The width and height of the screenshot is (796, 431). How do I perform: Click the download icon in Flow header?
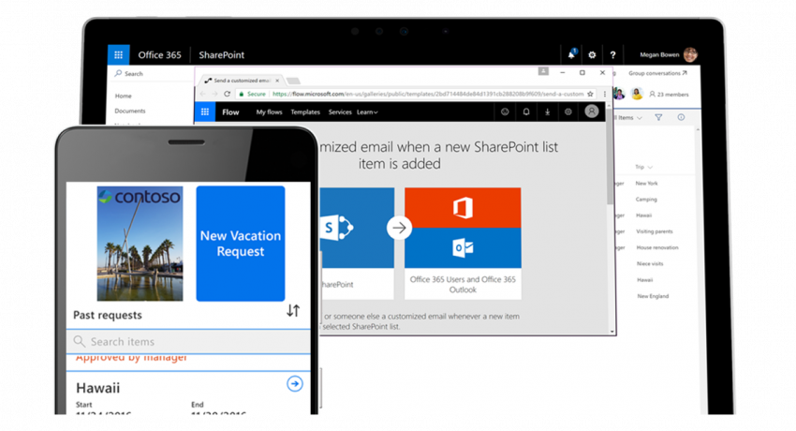(547, 111)
